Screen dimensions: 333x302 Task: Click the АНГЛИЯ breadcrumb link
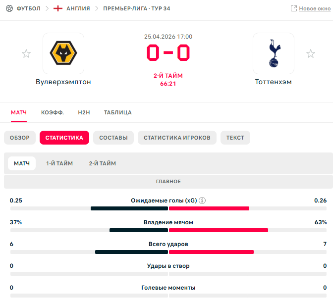78,8
